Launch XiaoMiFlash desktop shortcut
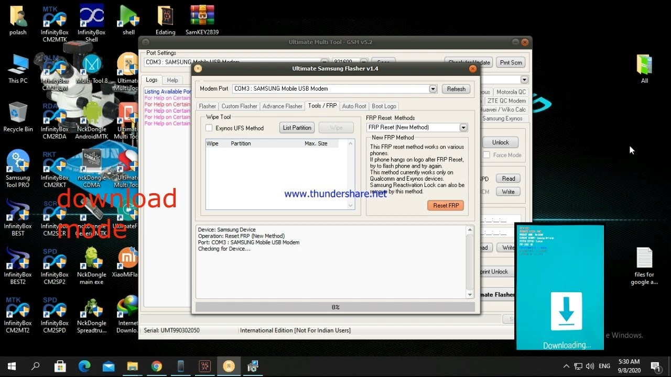The width and height of the screenshot is (671, 377). [x=126, y=262]
